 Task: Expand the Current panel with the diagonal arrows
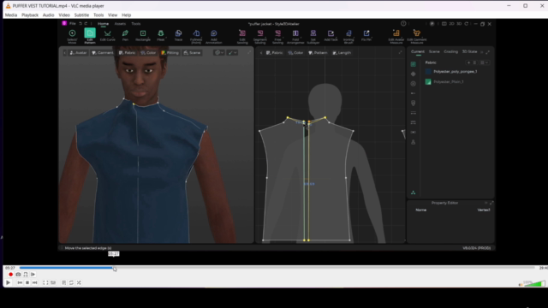click(x=487, y=52)
